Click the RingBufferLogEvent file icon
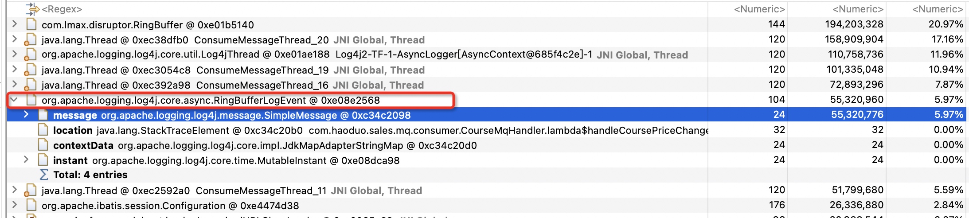969x218 pixels. pos(31,100)
